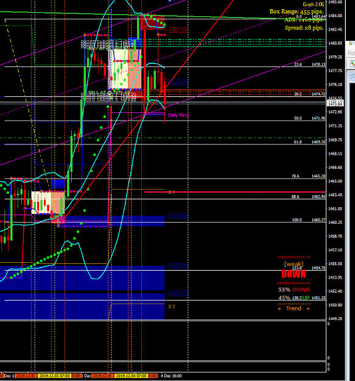Screen dimensions: 355x381
Task: Select the 'Daily Pivot' label
Action: tap(178, 115)
